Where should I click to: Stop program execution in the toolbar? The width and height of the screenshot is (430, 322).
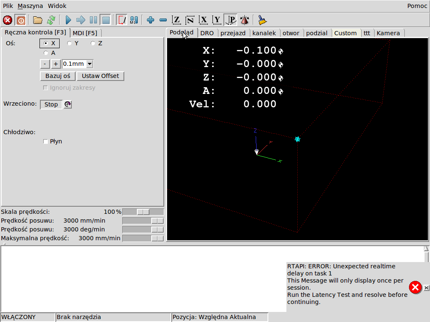(106, 20)
